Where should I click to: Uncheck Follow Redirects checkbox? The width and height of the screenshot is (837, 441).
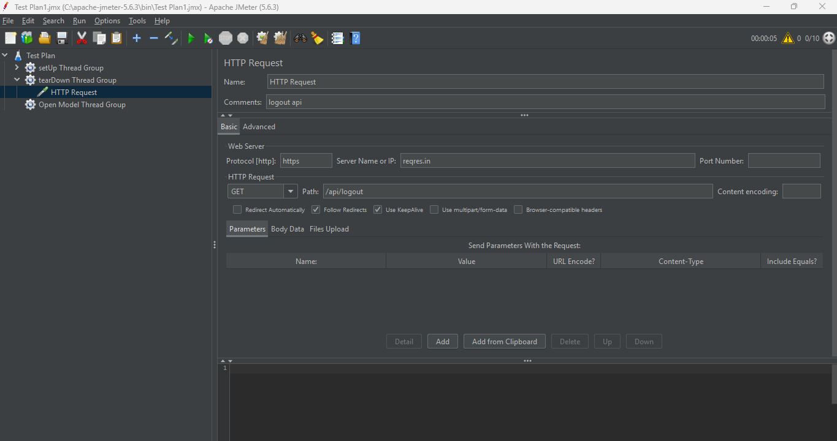click(x=316, y=209)
